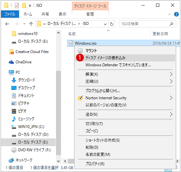Choose ディスク イメージの書き込み
This screenshot has width=181, height=172.
[x=125, y=58]
